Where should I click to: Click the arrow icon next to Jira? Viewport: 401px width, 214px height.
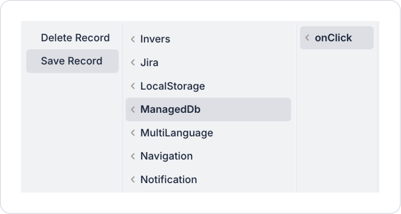point(133,63)
